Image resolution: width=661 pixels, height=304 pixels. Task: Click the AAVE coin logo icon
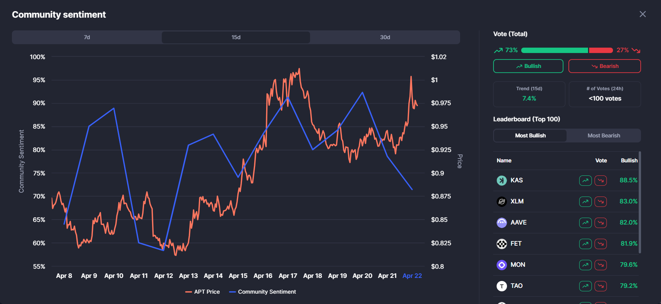coord(502,223)
